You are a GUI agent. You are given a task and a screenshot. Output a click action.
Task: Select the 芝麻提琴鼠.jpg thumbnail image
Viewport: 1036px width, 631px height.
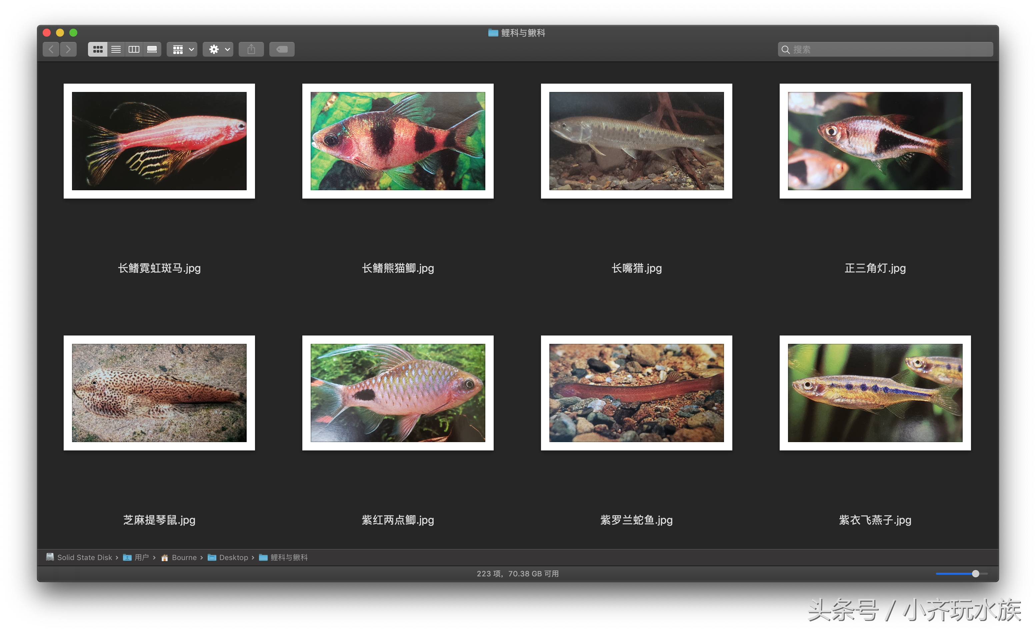pos(159,393)
